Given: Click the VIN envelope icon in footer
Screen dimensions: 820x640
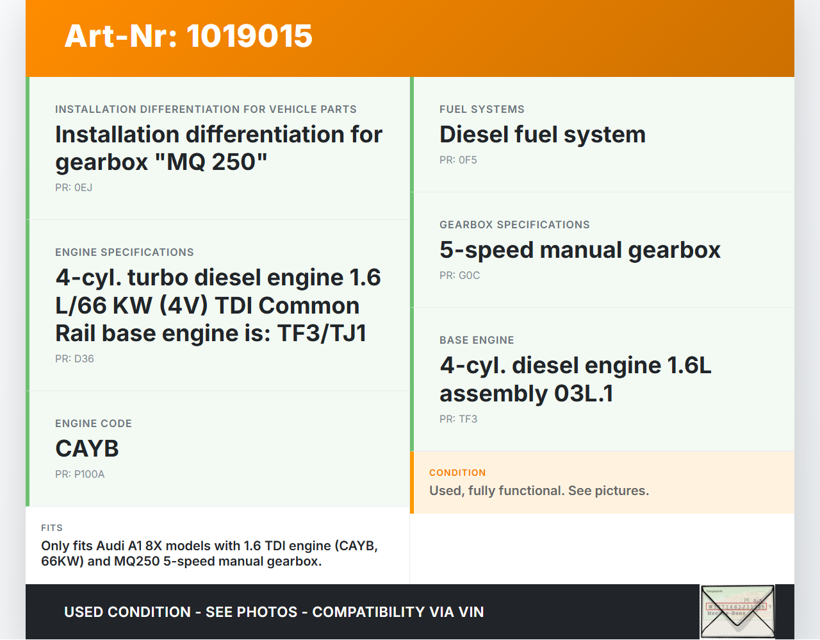Looking at the screenshot, I should pyautogui.click(x=737, y=611).
